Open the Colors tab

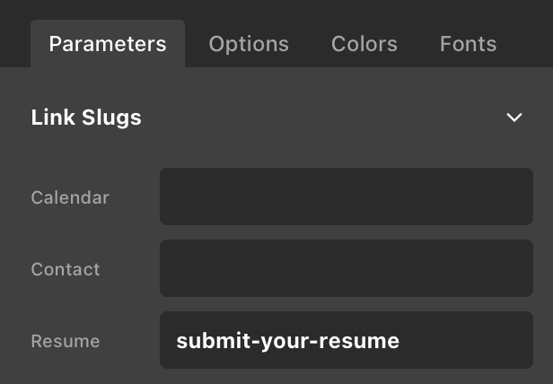[x=364, y=44]
